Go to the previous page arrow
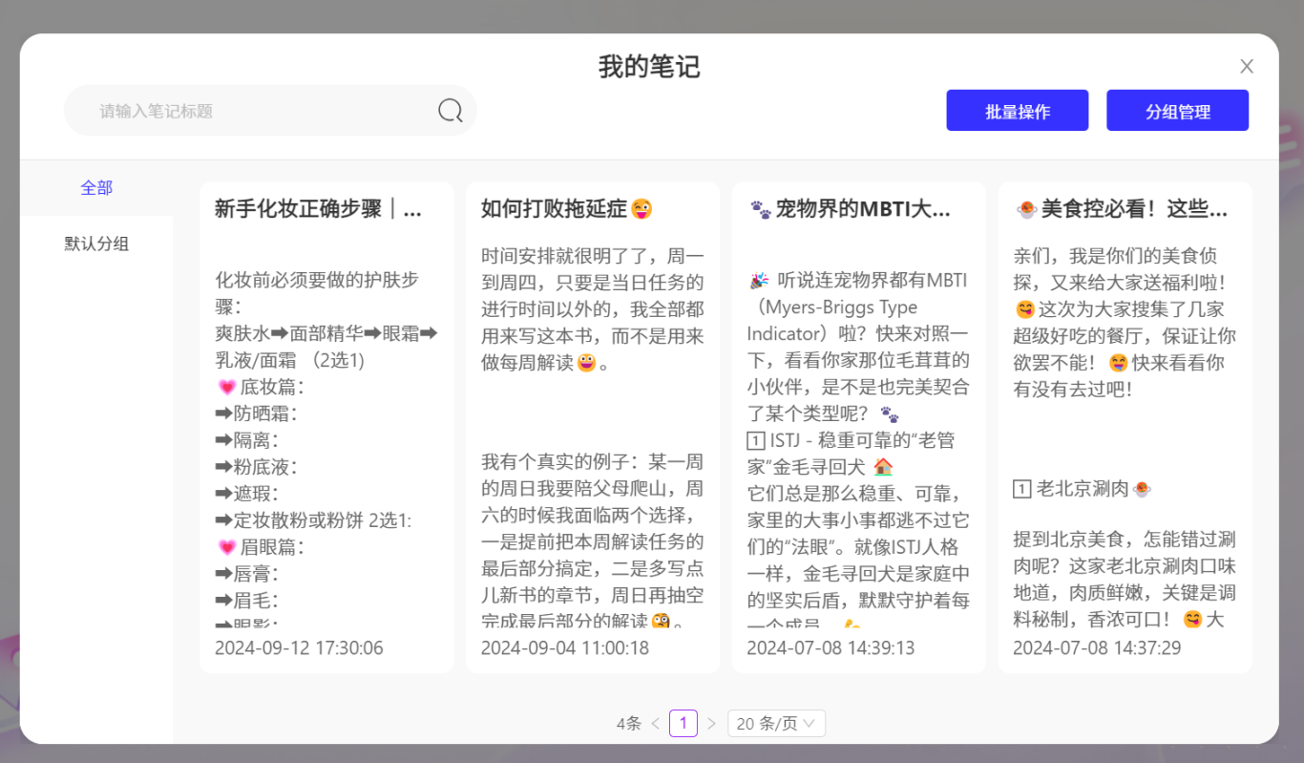Image resolution: width=1304 pixels, height=763 pixels. [x=655, y=724]
